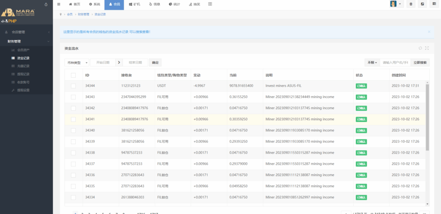The width and height of the screenshot is (441, 214).
Task: Click the trash icon in top bar
Action: coord(410,4)
